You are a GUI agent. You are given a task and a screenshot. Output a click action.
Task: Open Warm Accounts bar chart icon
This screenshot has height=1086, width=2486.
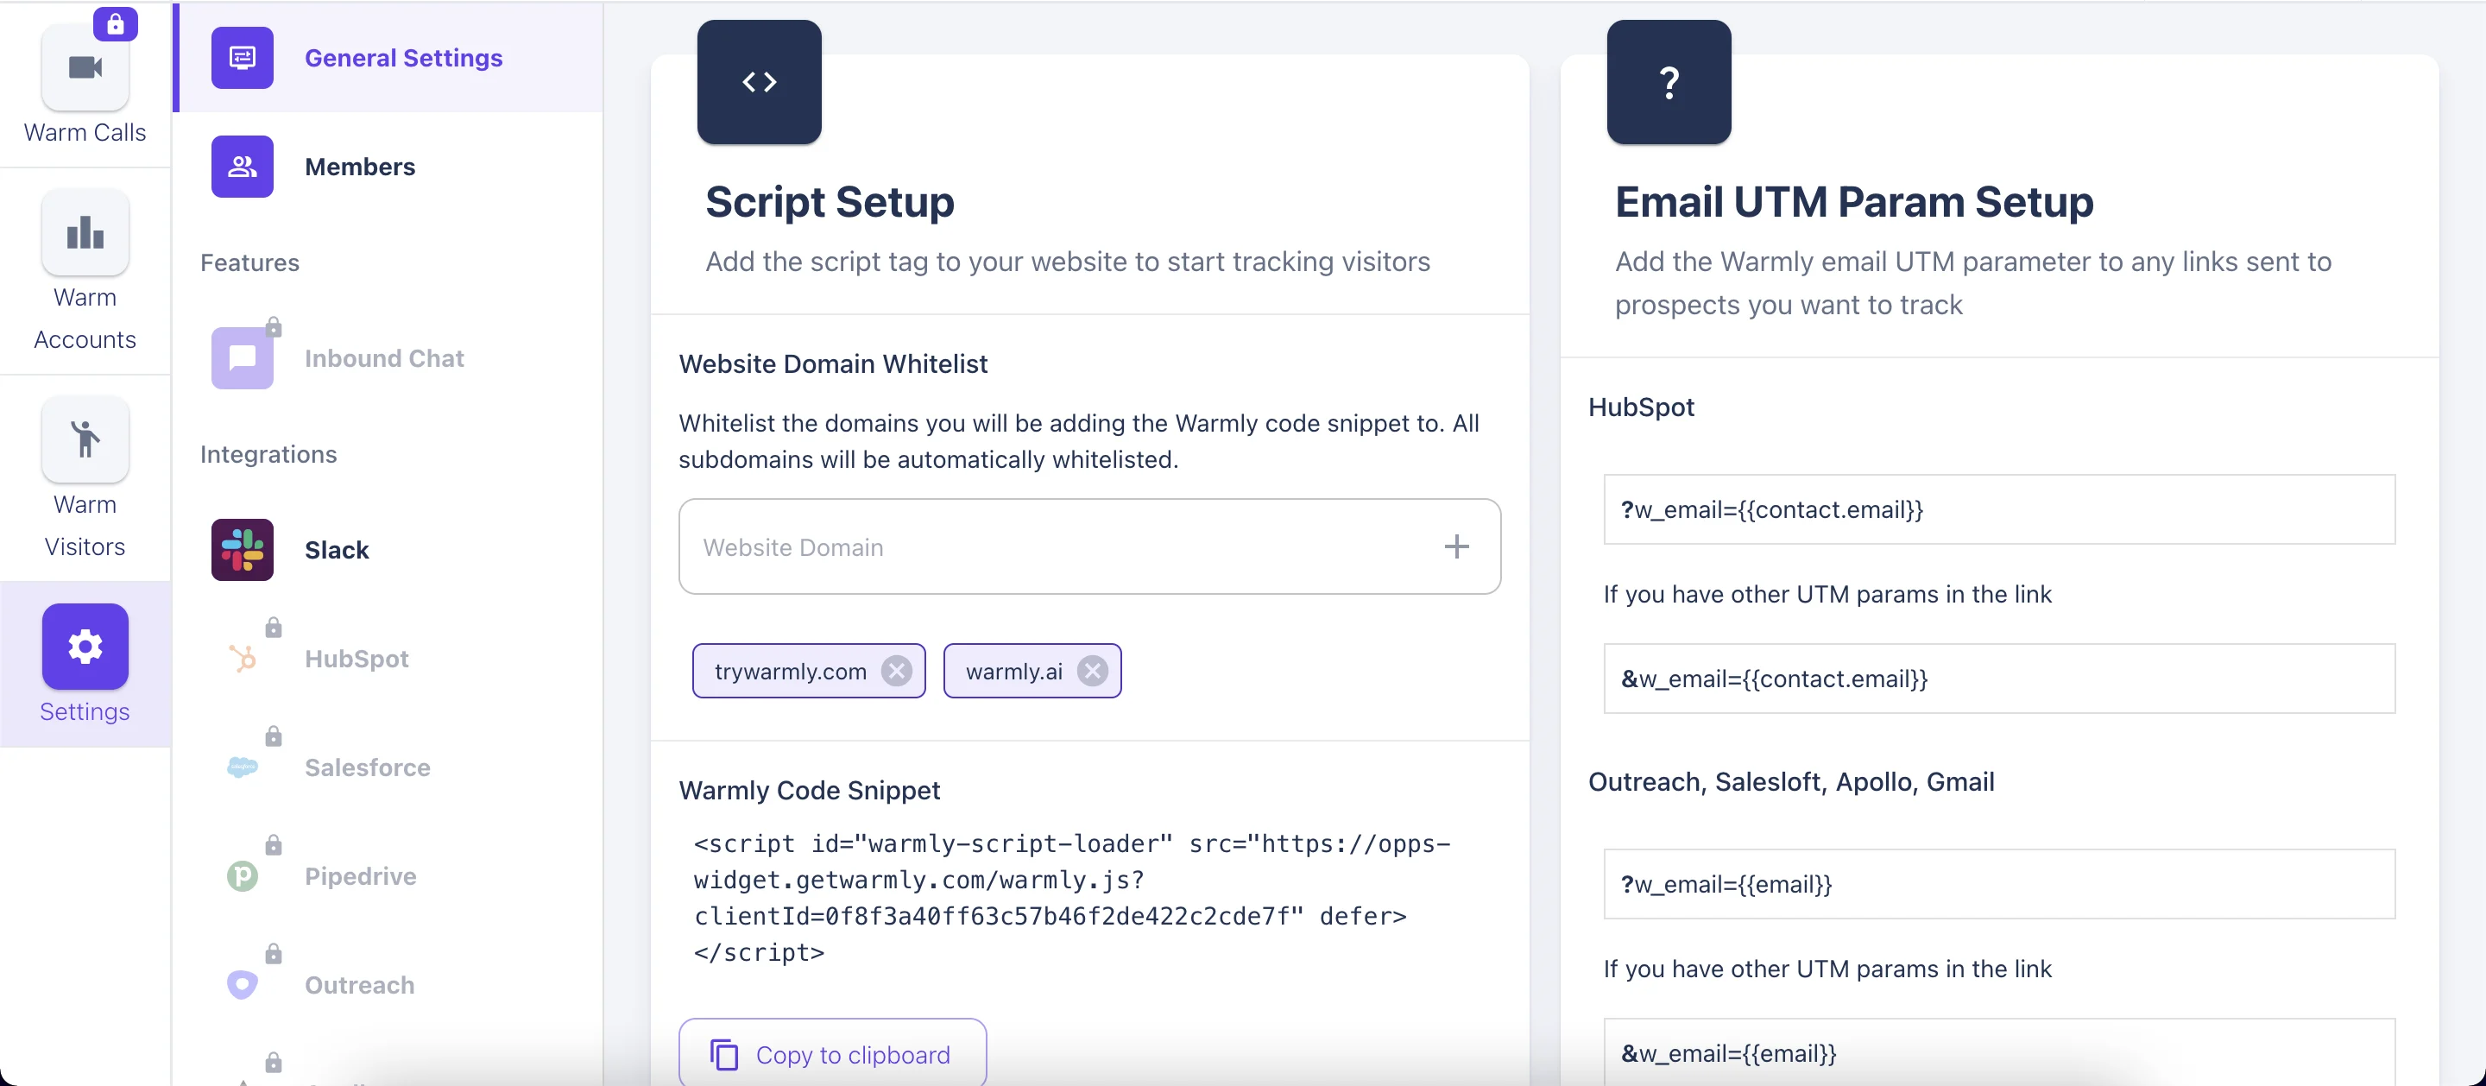(85, 232)
